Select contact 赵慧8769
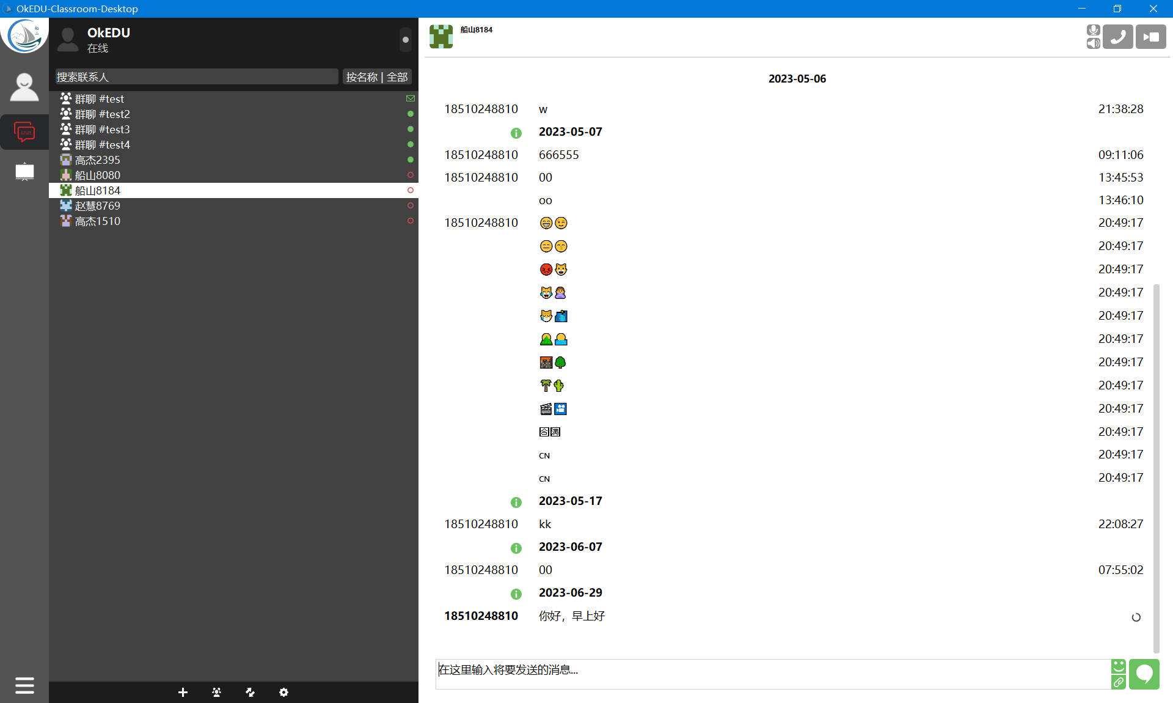This screenshot has height=703, width=1173. 98,206
